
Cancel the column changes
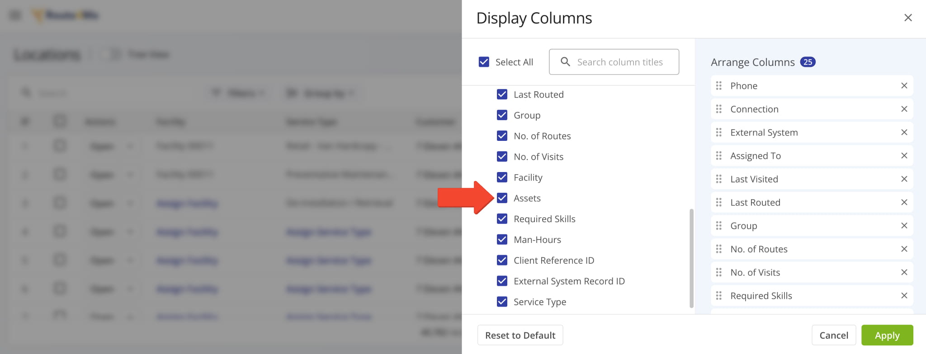834,335
